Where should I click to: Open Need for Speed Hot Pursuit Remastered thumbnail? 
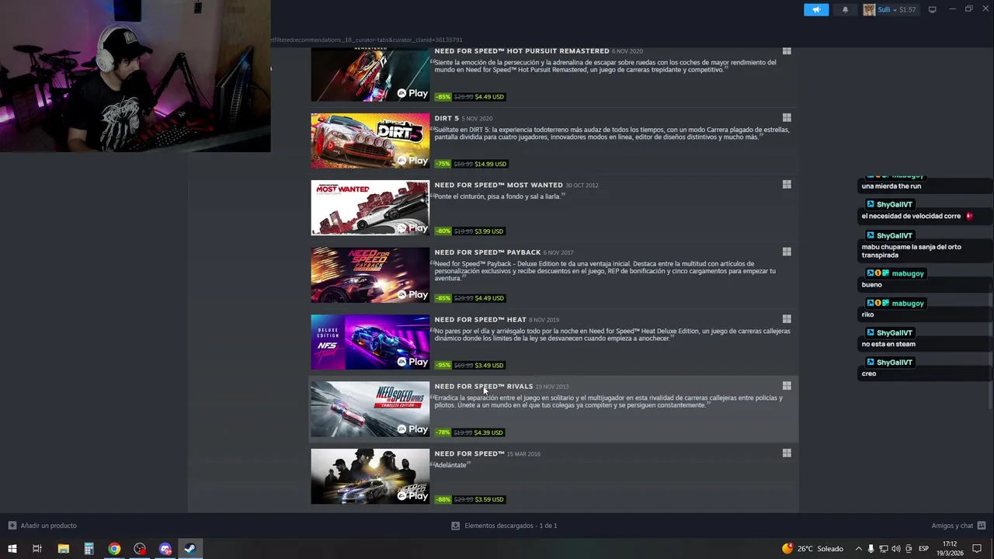370,75
